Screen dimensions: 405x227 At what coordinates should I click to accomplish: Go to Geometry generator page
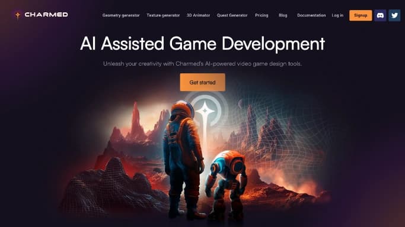121,15
